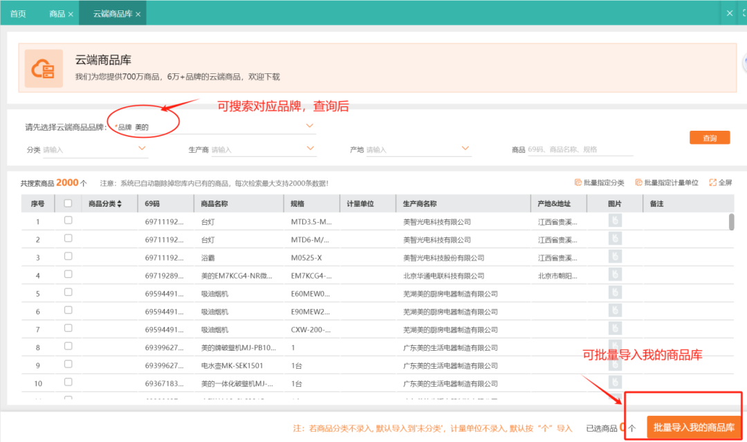Check the box for row 9 电水壶

pyautogui.click(x=68, y=365)
